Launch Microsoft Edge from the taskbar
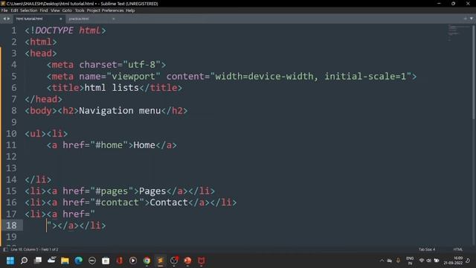The image size is (476, 268). (x=79, y=261)
